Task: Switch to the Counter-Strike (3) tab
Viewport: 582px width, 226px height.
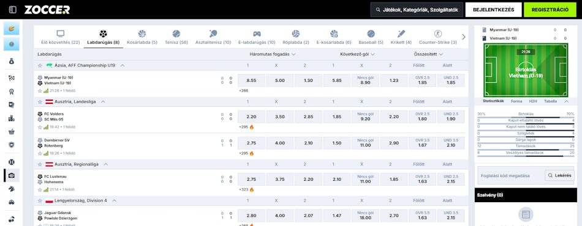Action: point(437,37)
